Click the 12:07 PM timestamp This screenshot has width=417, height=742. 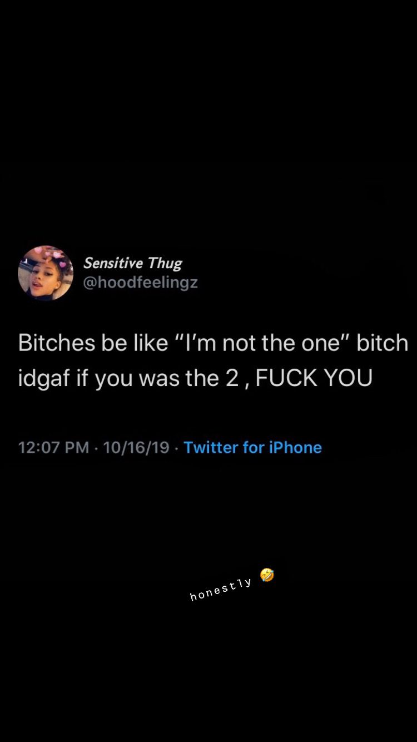tap(53, 447)
